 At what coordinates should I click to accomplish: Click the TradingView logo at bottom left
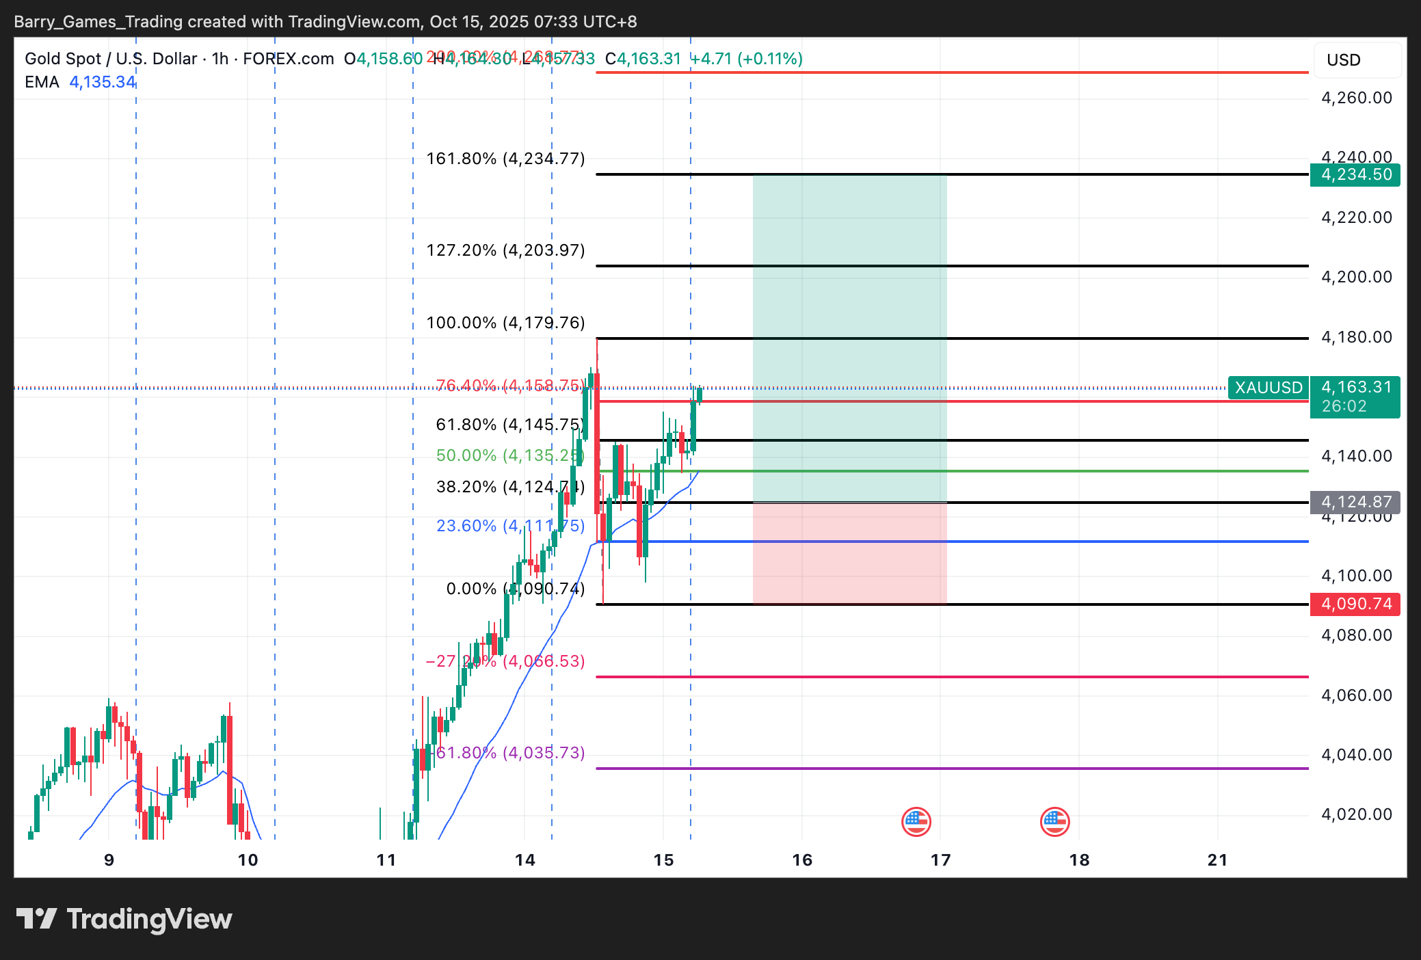(x=124, y=919)
